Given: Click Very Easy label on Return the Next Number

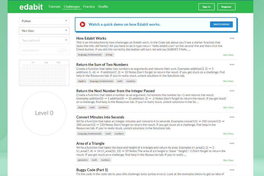Looking at the screenshot, I should coord(228,107).
